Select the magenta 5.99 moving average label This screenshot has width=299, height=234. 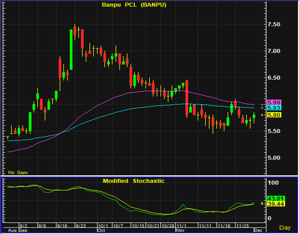click(274, 102)
